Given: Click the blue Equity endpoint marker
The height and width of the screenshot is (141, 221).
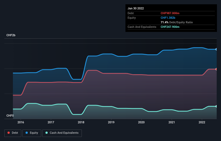Looking at the screenshot, I should (x=216, y=49).
